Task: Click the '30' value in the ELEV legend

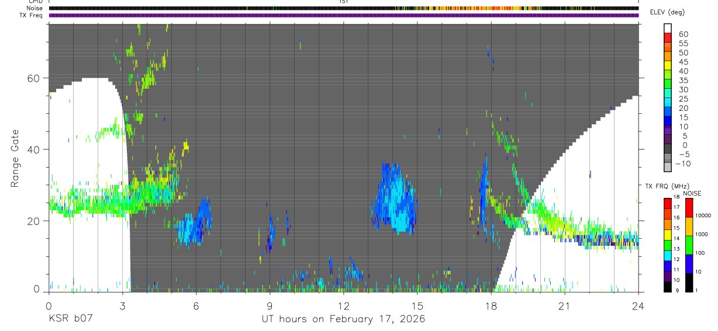Action: pos(683,90)
